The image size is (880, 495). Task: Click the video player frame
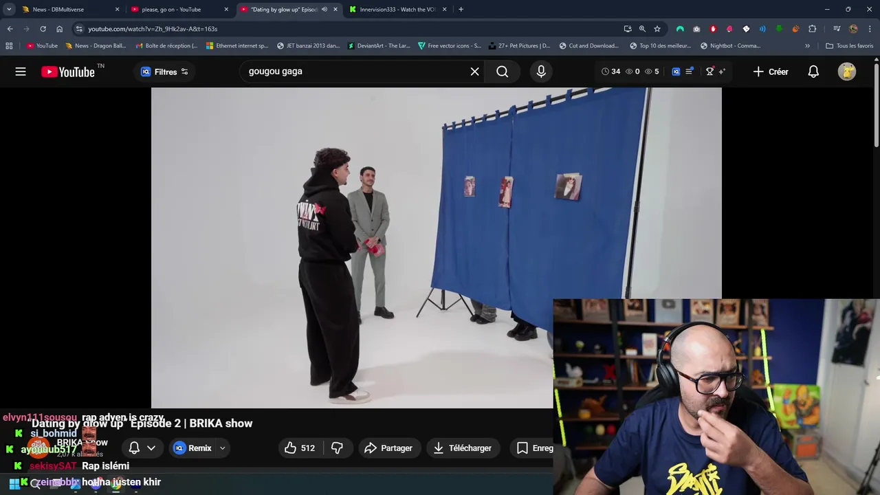[437, 247]
